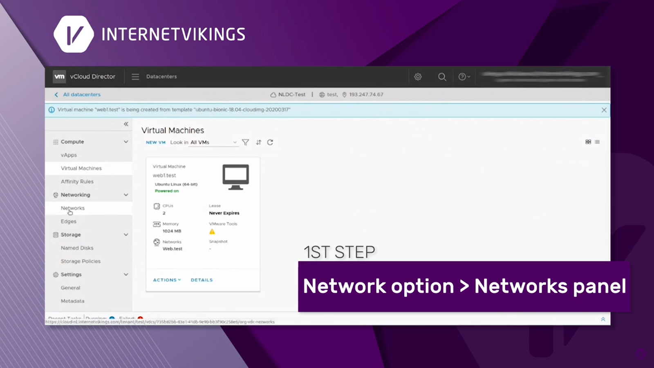Click the Storage section icon
Viewport: 654px width, 368px height.
point(56,235)
